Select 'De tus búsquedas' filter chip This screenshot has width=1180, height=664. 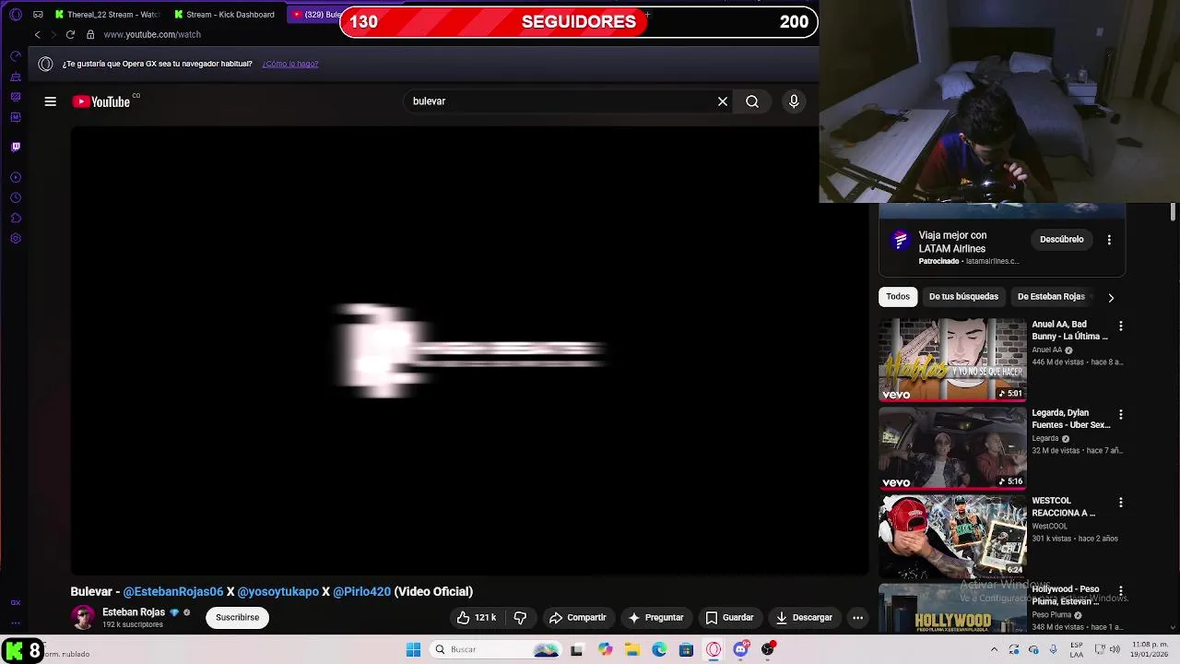(963, 297)
